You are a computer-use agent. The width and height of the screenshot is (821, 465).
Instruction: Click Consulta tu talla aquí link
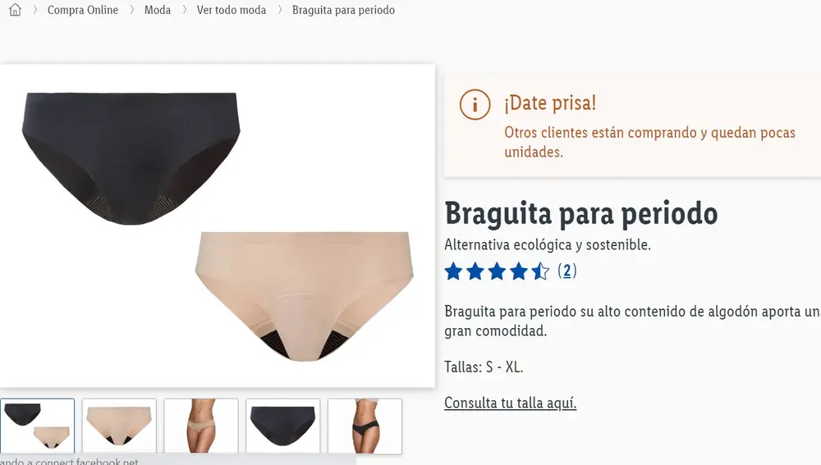[511, 403]
